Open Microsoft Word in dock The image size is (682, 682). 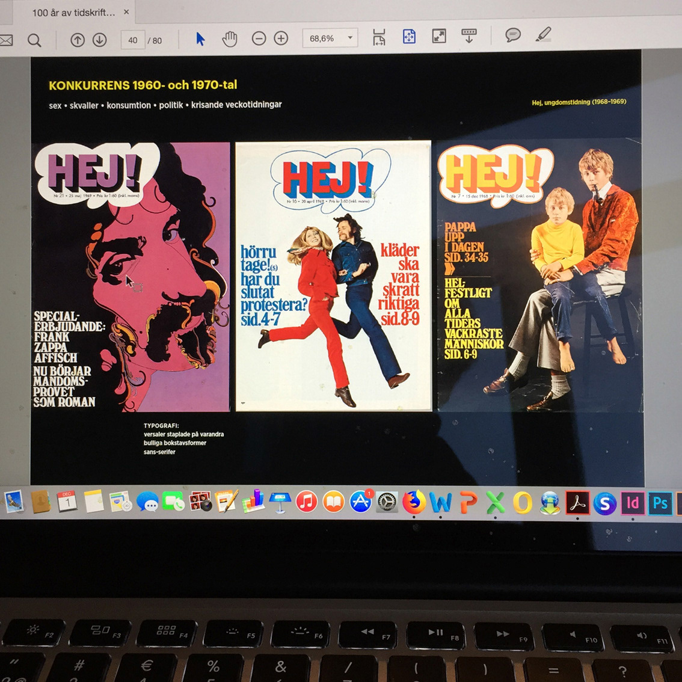[440, 503]
